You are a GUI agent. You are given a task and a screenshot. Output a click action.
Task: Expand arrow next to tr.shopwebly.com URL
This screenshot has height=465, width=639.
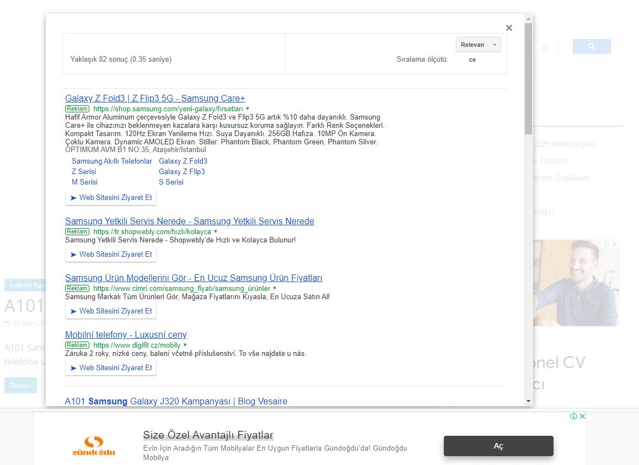pos(216,231)
